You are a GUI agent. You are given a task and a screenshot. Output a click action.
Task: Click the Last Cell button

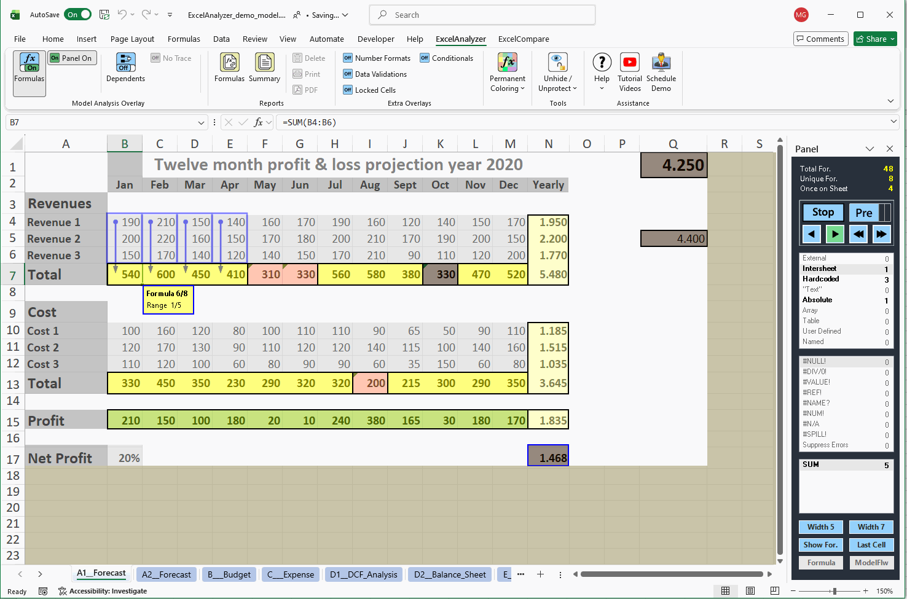click(x=871, y=545)
